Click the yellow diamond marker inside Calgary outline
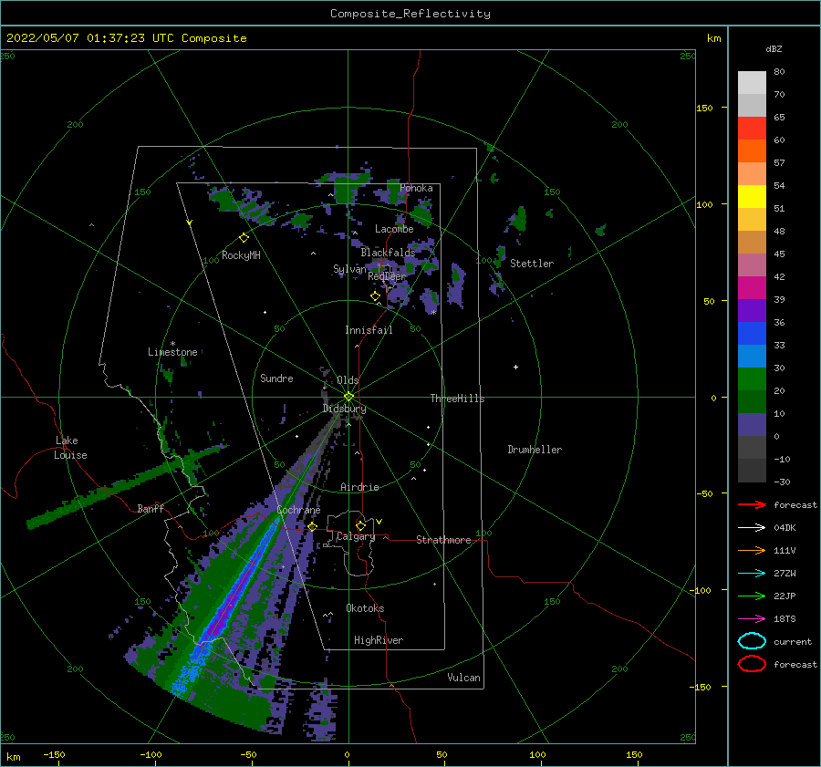This screenshot has width=821, height=767. tap(360, 525)
